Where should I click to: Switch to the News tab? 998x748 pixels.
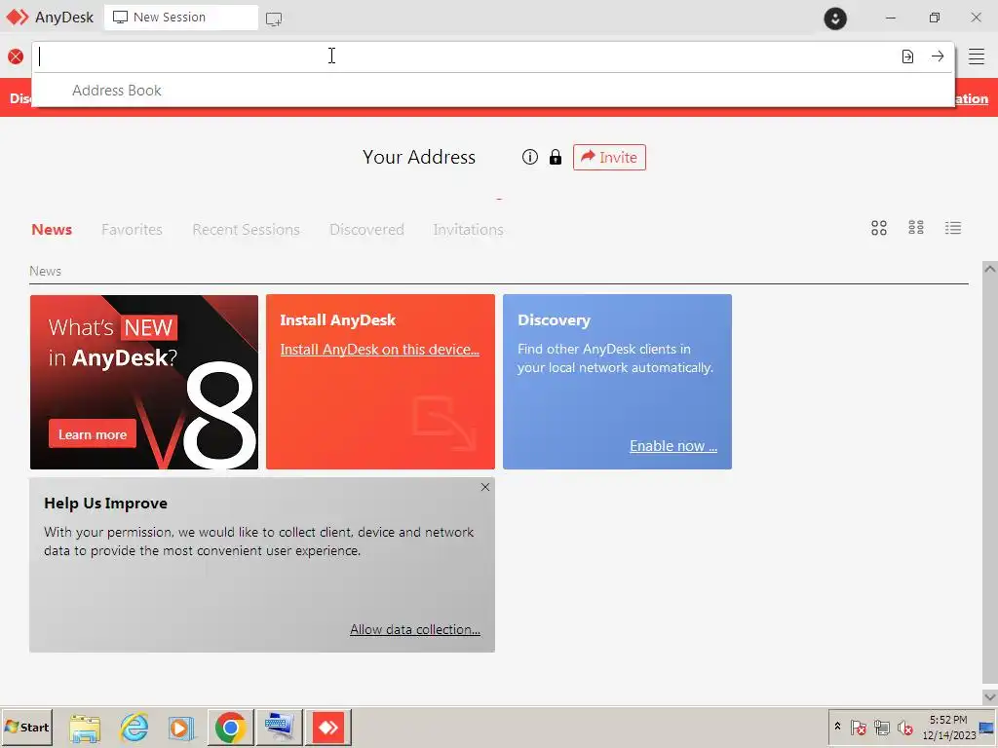[52, 230]
